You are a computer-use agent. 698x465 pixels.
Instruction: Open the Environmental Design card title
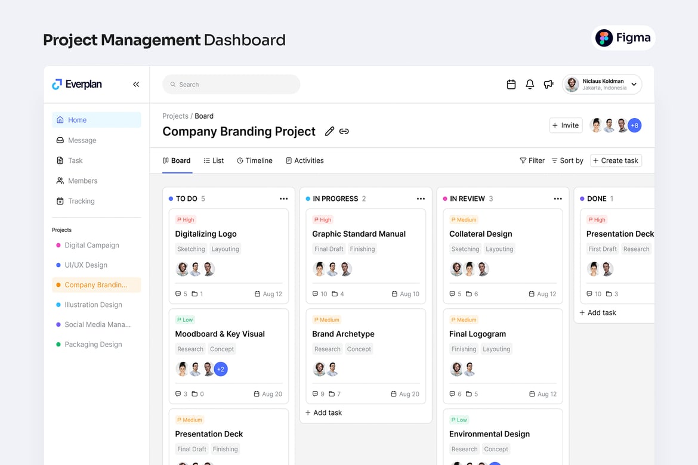[x=489, y=434]
